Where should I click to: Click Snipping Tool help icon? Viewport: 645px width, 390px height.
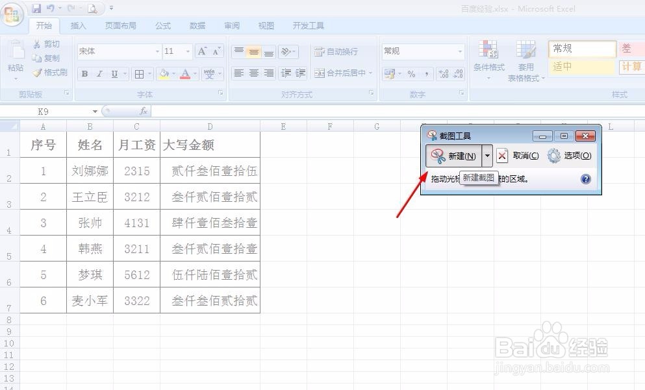(x=586, y=178)
